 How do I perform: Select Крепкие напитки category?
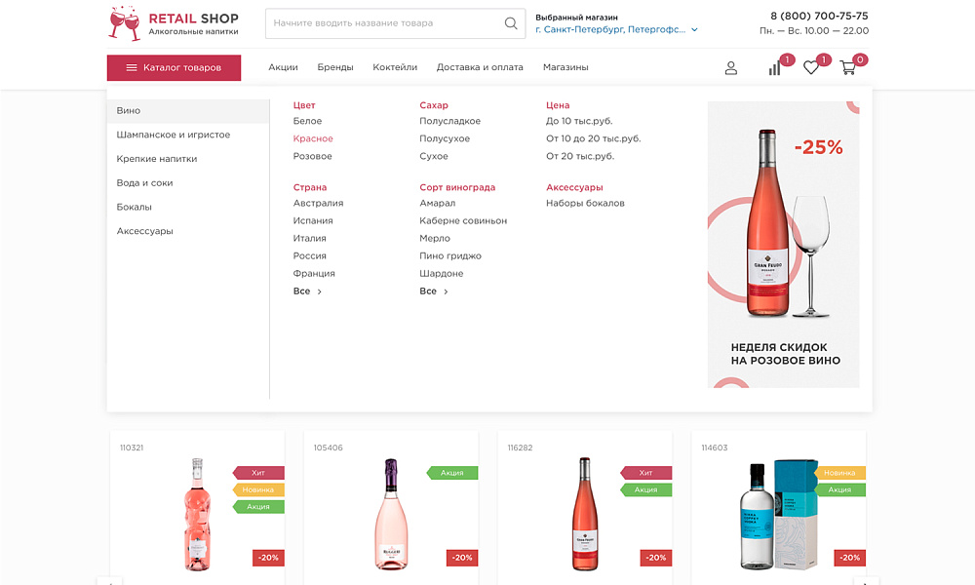(157, 159)
